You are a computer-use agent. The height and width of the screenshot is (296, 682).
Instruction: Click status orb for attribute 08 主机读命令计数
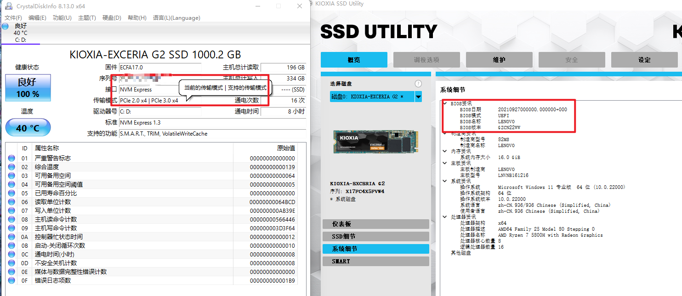[x=11, y=219]
